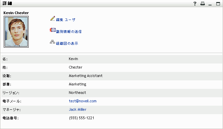
Task: Open the 組織図の表示 link
Action: pyautogui.click(x=67, y=43)
